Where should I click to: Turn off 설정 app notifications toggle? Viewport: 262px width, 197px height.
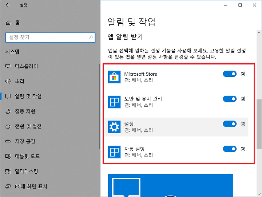(x=230, y=124)
